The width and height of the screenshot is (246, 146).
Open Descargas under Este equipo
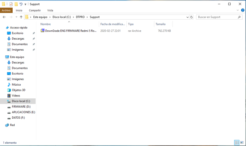pos(18,63)
